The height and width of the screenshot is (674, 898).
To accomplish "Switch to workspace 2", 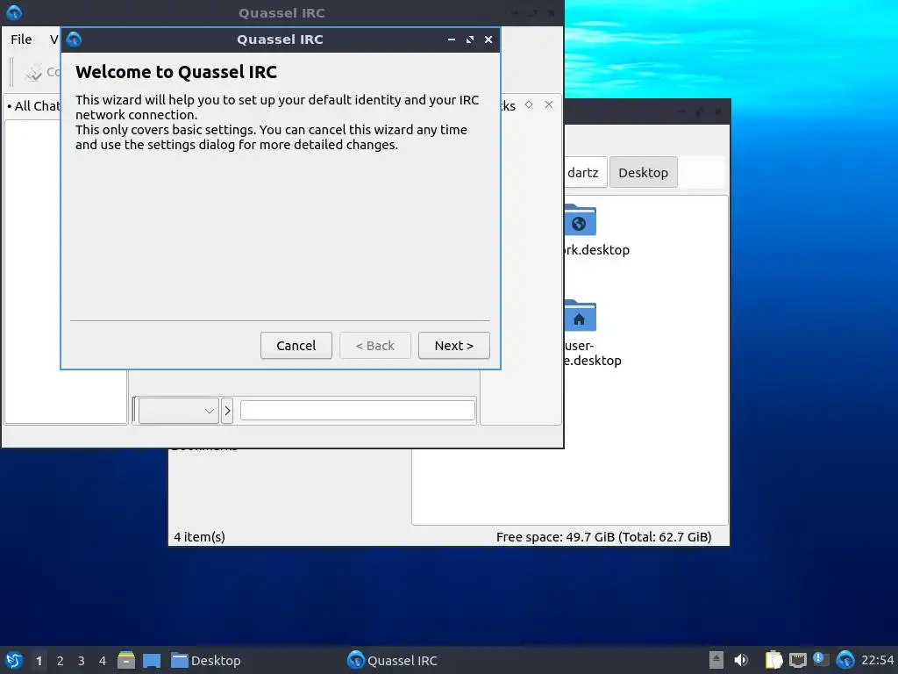I will [61, 661].
